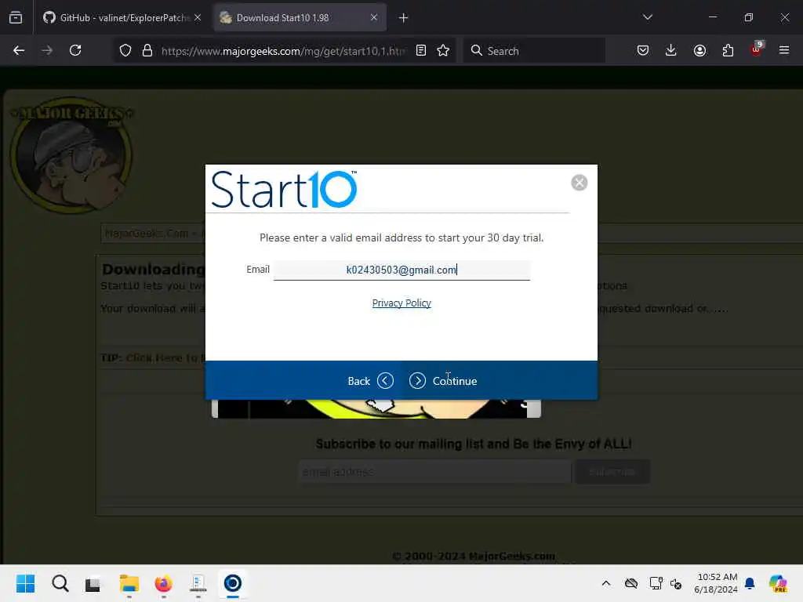The width and height of the screenshot is (803, 602).
Task: Open Firefox View icon
Action: pyautogui.click(x=16, y=18)
